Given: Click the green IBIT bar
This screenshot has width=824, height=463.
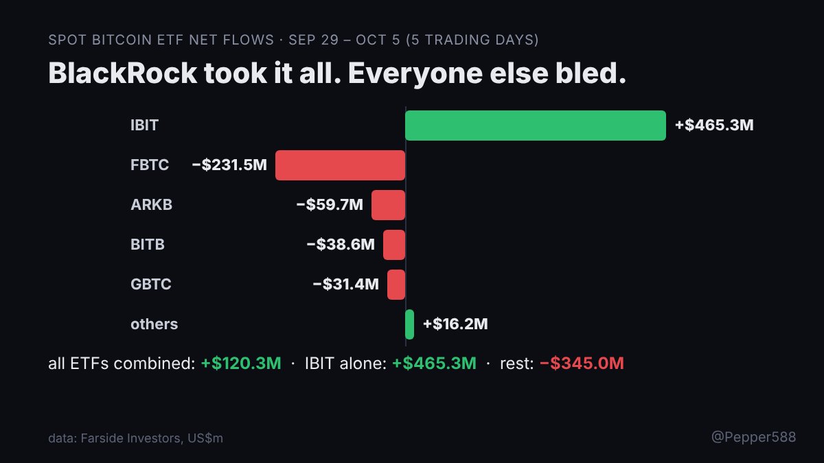Looking at the screenshot, I should [536, 126].
